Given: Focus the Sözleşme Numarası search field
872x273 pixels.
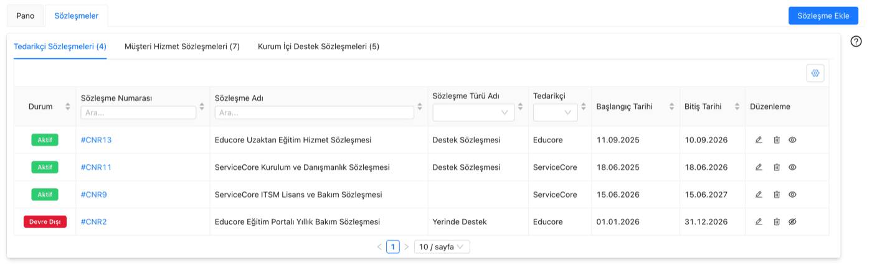Looking at the screenshot, I should click(138, 113).
